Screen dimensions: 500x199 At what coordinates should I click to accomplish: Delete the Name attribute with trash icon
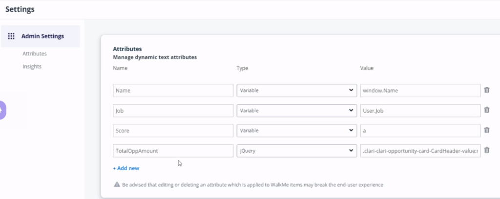point(486,90)
